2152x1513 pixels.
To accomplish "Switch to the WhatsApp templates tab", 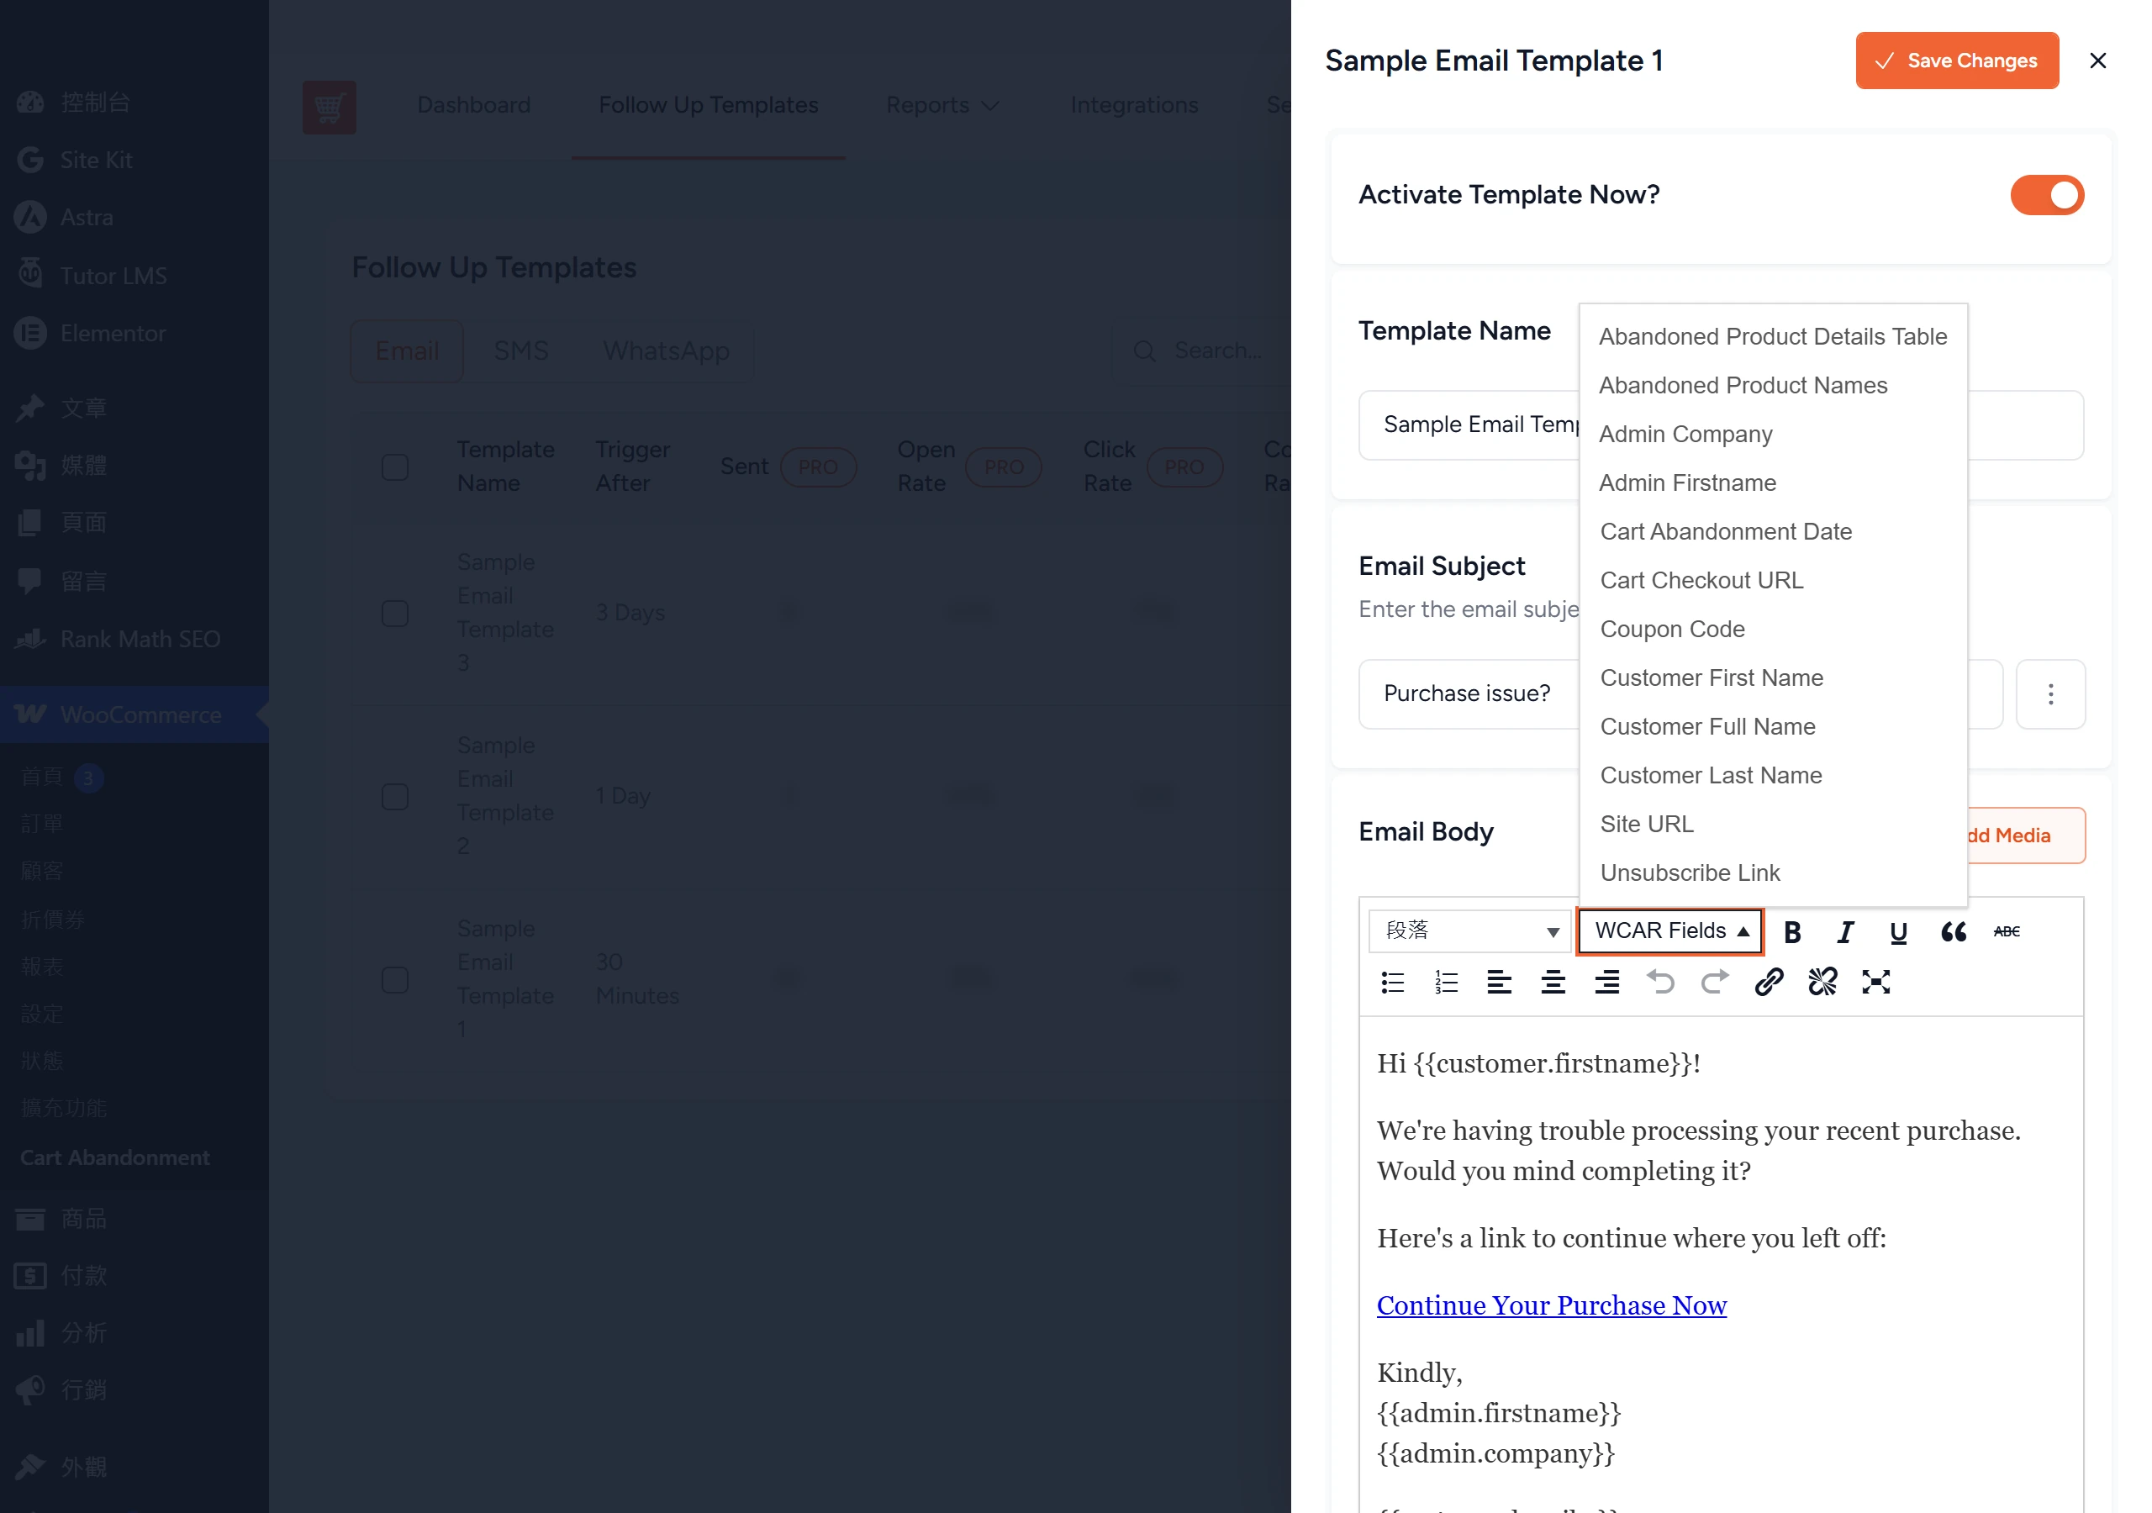I will 667,351.
